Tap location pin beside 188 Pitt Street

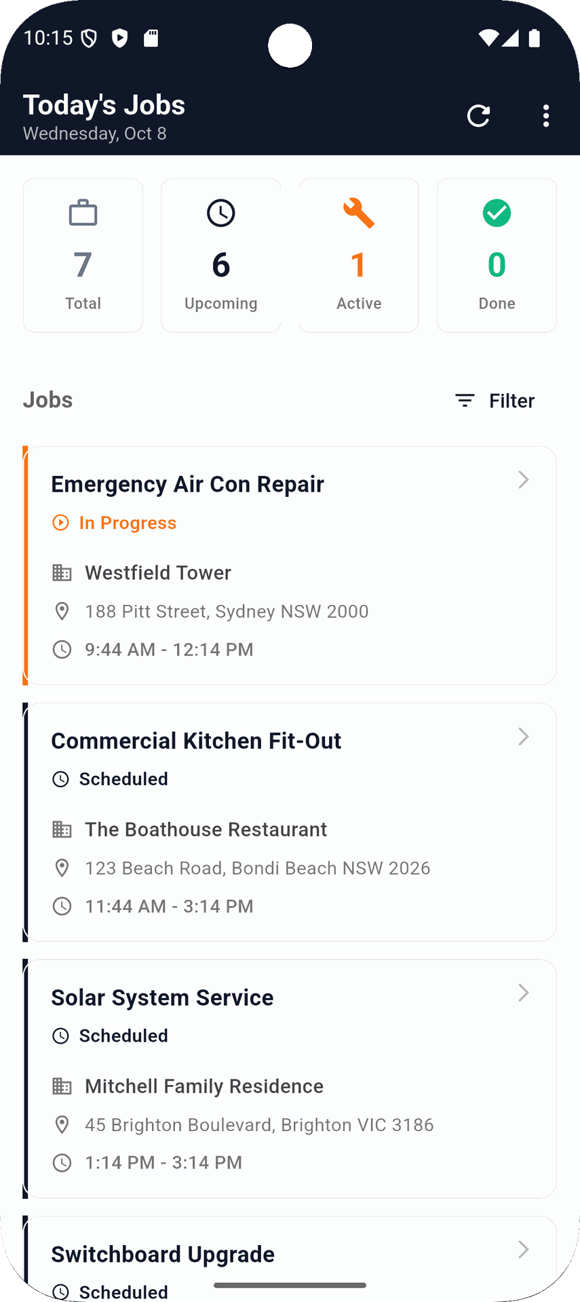tap(62, 611)
